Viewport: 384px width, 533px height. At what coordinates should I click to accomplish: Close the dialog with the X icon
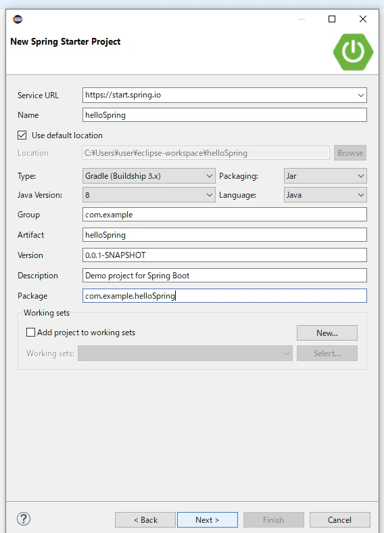pyautogui.click(x=363, y=19)
